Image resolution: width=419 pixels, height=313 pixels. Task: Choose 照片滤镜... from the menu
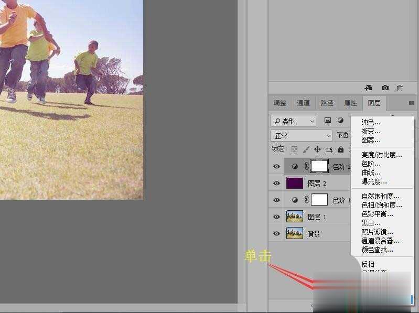[377, 232]
